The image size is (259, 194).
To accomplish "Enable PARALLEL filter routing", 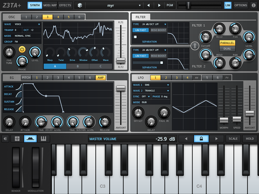I will click(227, 43).
